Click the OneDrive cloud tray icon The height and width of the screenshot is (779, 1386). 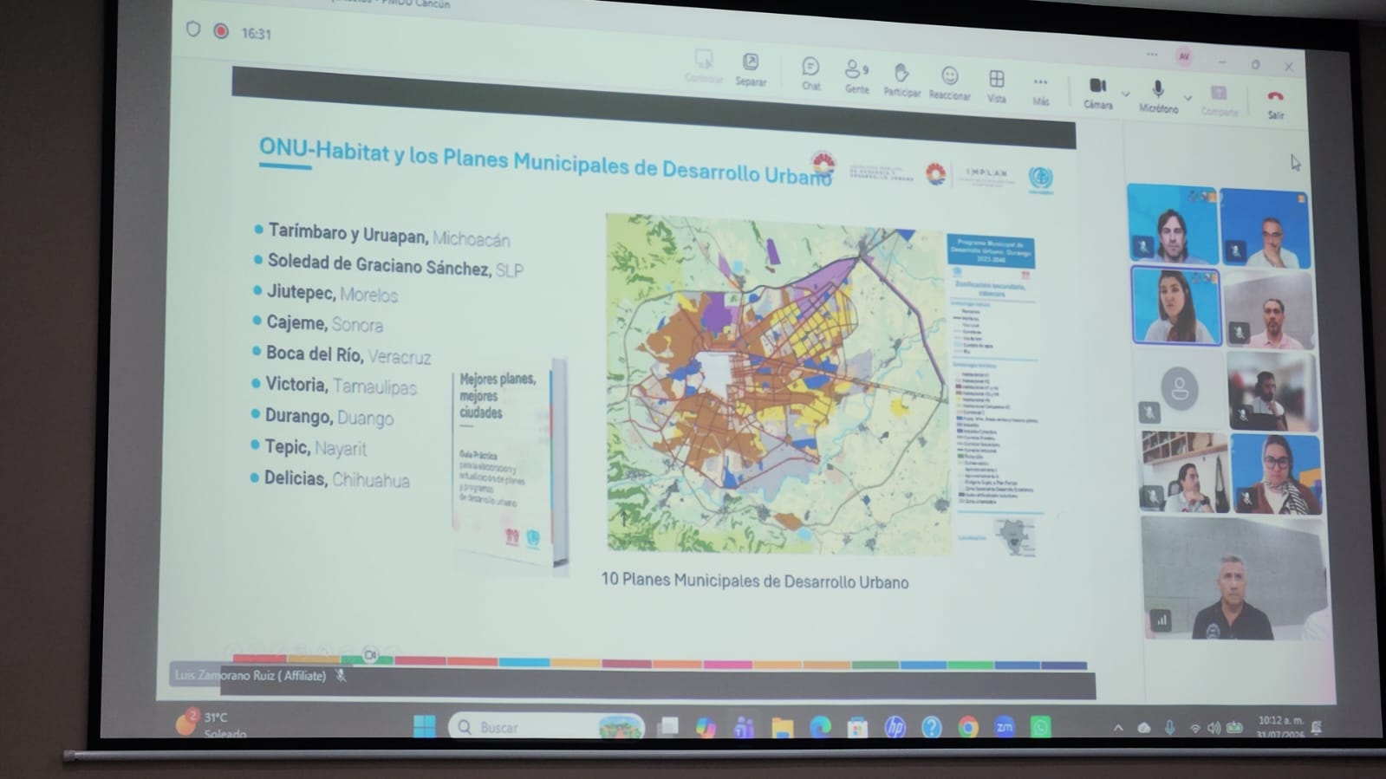tap(1144, 728)
